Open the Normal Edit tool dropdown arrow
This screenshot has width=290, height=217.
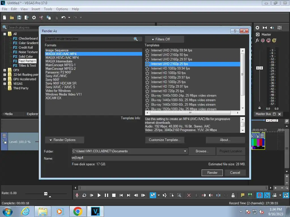159,195
